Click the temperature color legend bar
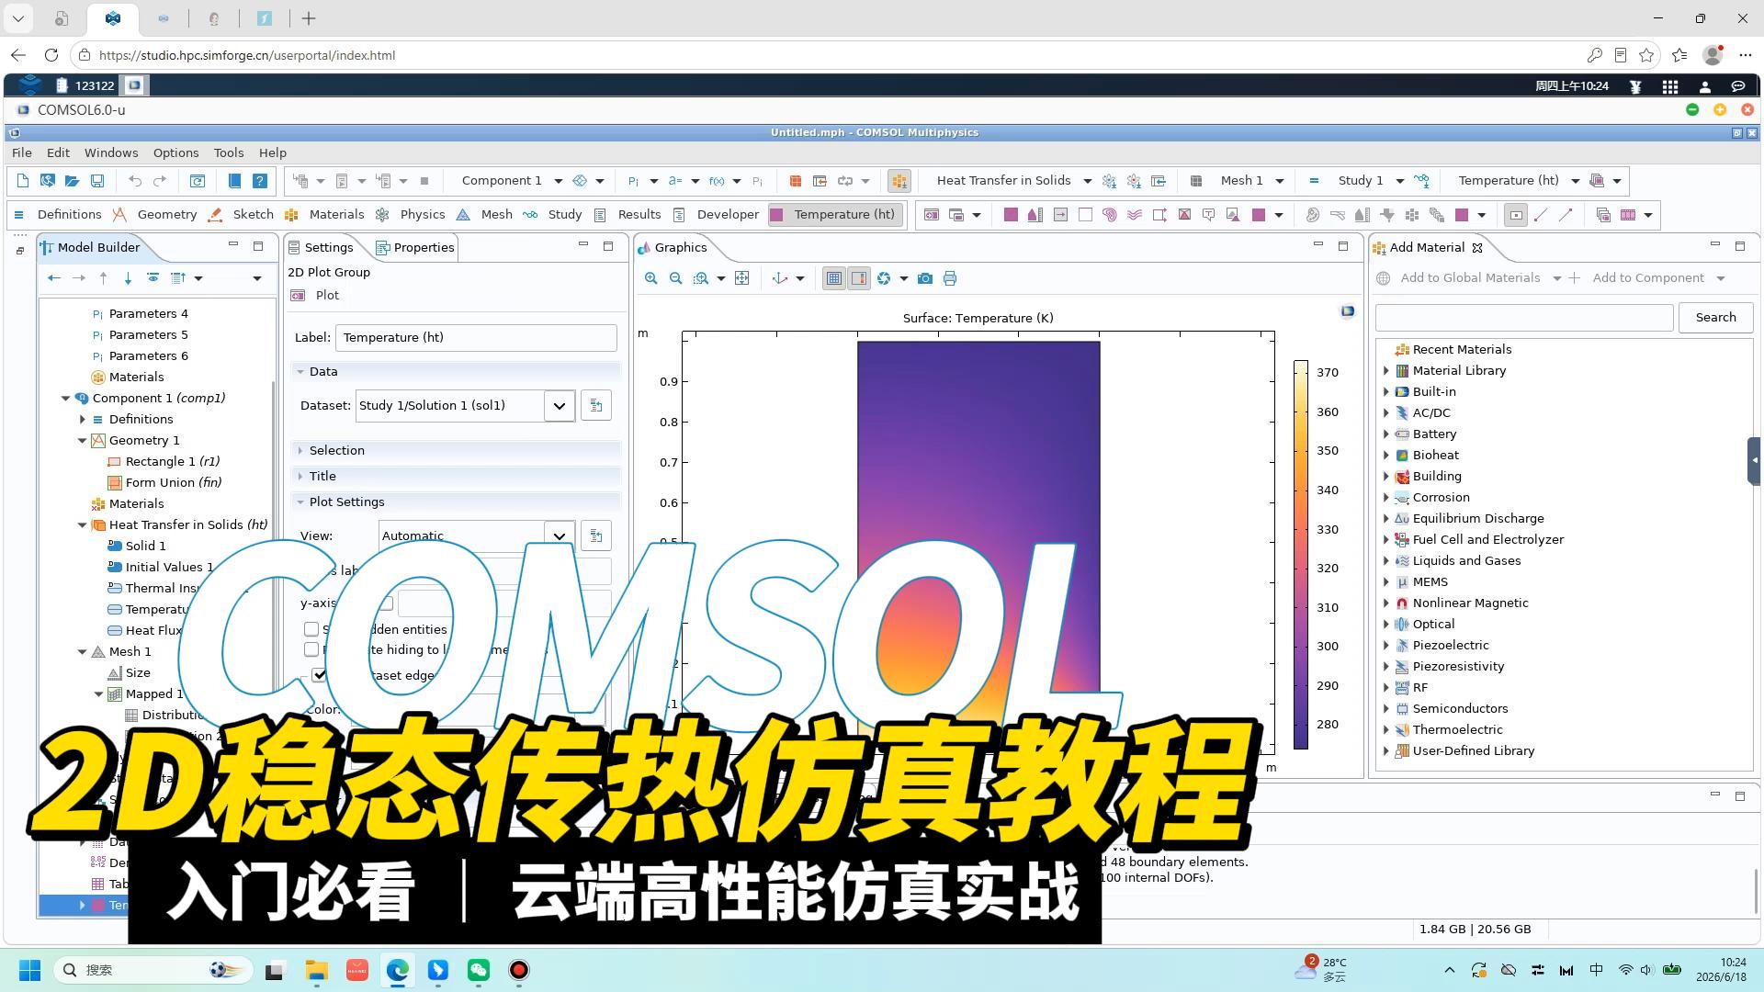The image size is (1764, 992). pyautogui.click(x=1301, y=555)
